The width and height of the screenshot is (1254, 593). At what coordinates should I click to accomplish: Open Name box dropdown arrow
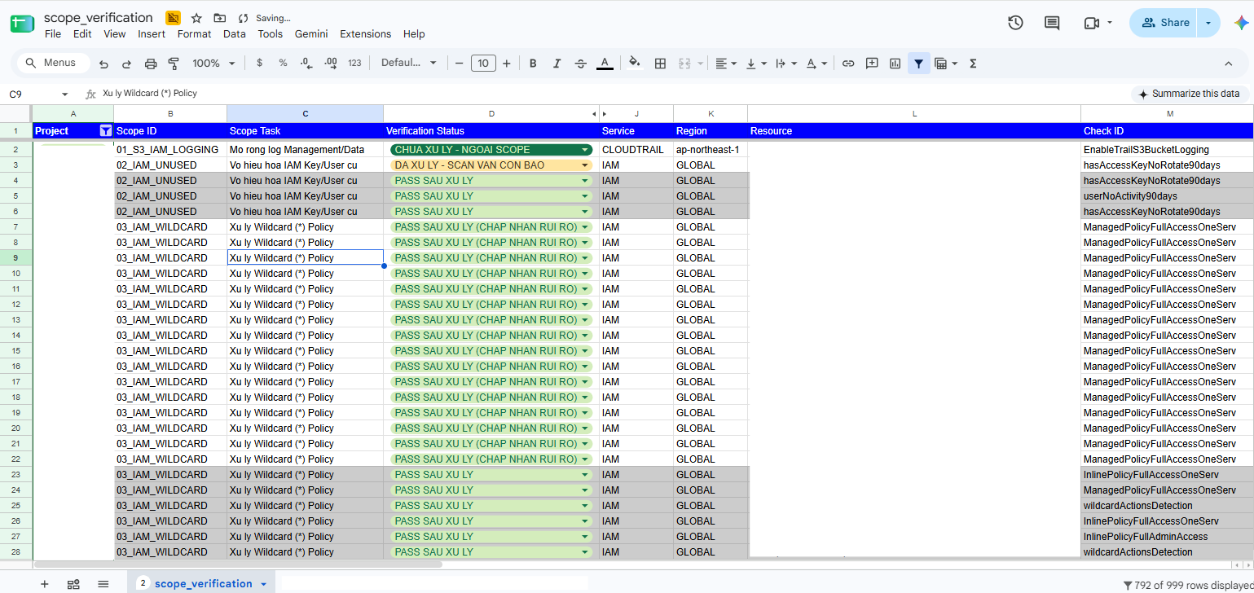(65, 94)
